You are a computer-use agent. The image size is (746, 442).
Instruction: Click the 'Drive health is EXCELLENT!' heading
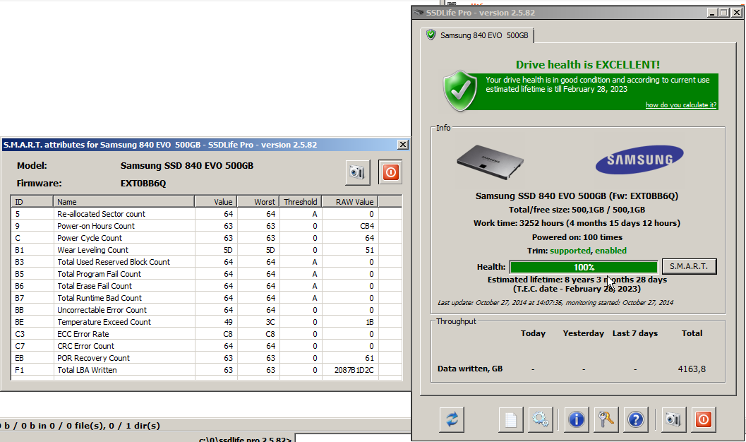[588, 65]
